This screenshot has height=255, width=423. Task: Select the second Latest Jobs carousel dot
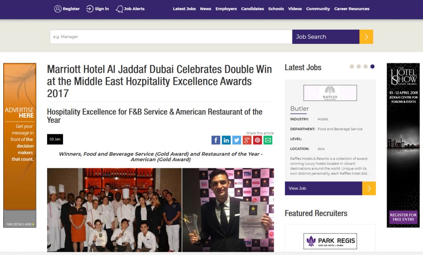(x=359, y=67)
